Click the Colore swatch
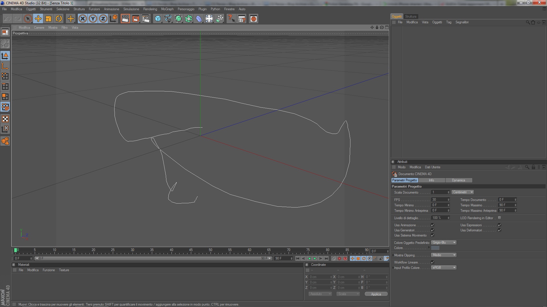Viewport: 547px width, 307px height. click(435, 248)
